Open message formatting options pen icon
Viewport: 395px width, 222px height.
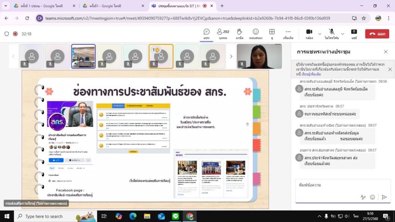coord(363,197)
